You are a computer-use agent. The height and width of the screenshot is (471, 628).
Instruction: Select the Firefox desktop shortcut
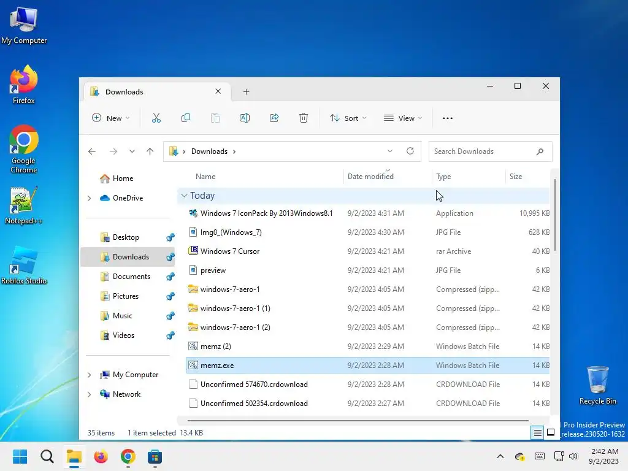(24, 85)
